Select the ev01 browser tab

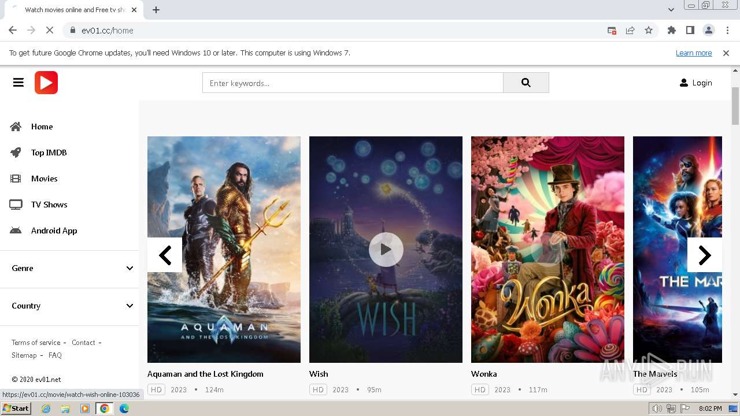tap(75, 10)
